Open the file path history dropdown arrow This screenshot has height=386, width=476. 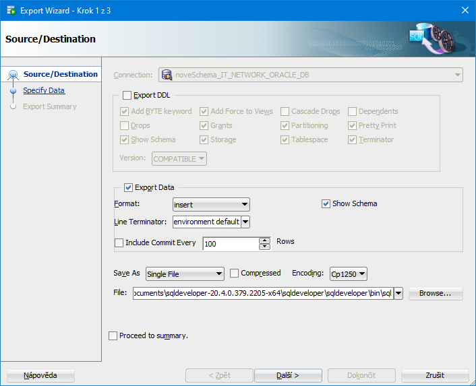click(398, 294)
